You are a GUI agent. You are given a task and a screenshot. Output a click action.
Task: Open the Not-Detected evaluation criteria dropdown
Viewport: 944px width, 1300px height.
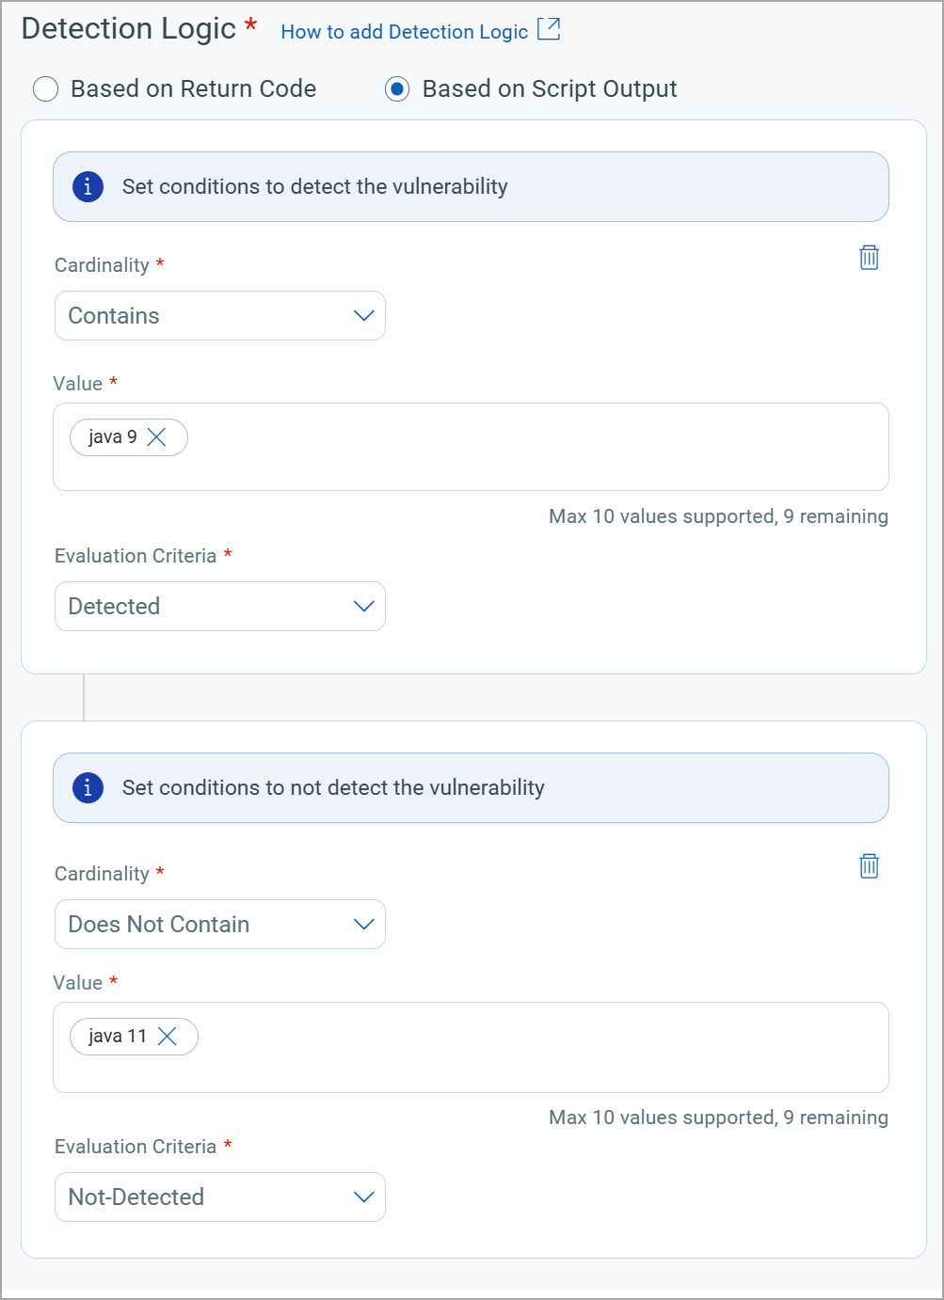220,1197
